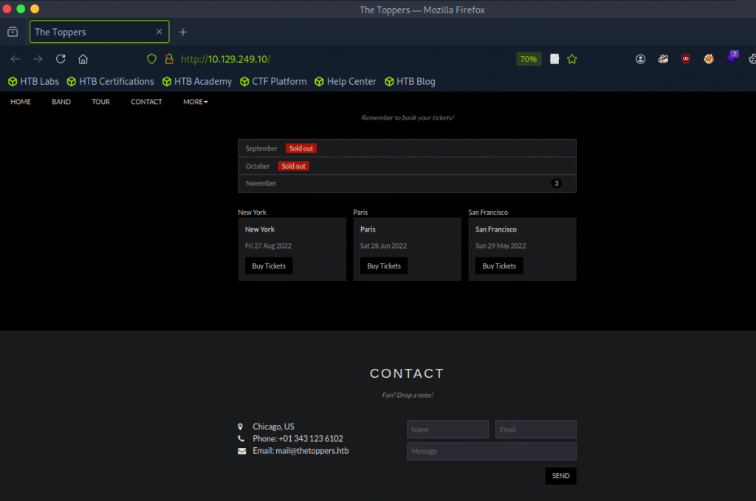Click into the Message input field
The height and width of the screenshot is (501, 756).
click(491, 451)
